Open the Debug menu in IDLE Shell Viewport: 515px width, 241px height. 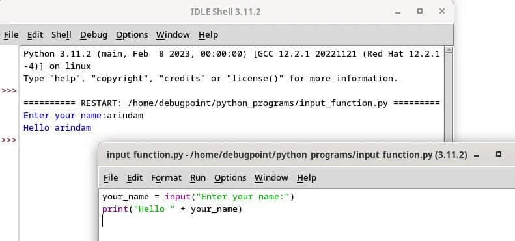(94, 35)
